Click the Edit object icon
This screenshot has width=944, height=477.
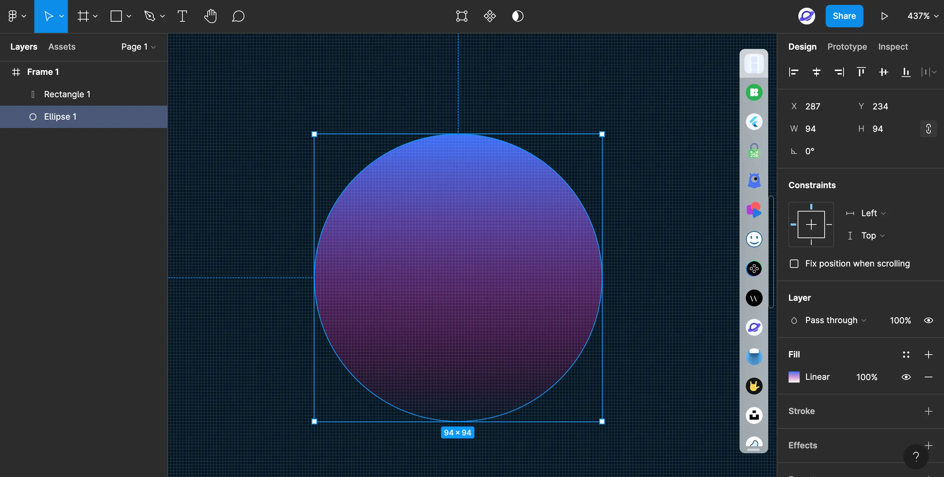pos(462,16)
